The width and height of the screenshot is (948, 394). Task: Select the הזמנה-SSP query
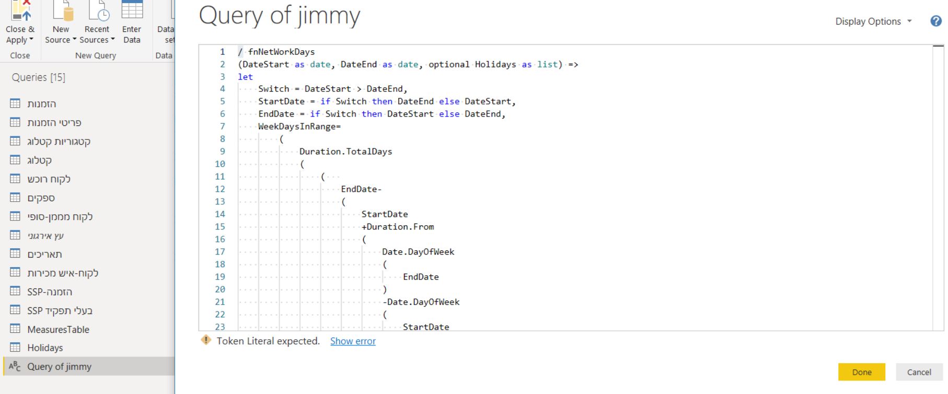(89, 292)
